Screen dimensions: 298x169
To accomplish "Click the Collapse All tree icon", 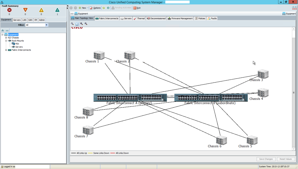I will (7, 30).
